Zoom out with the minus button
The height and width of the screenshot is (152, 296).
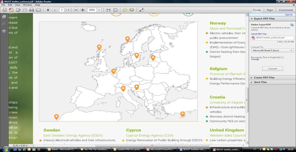tap(76, 10)
